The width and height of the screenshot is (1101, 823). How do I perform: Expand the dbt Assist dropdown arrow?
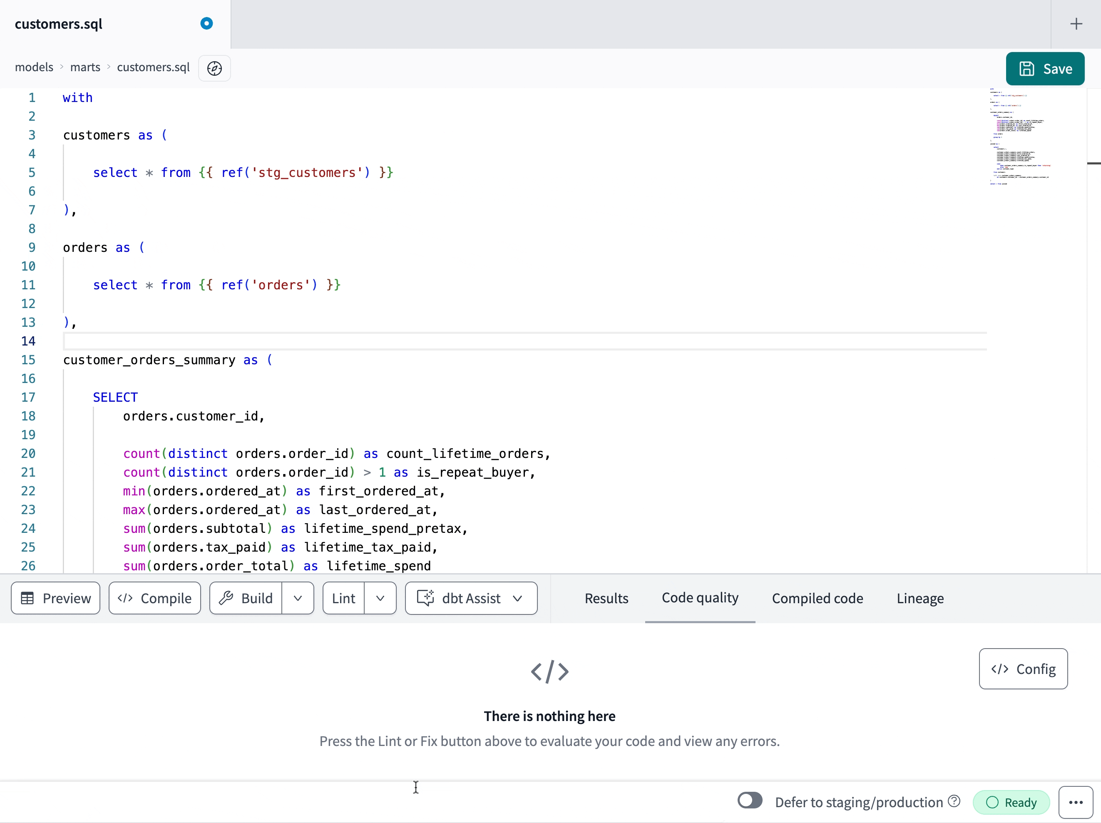pyautogui.click(x=519, y=598)
